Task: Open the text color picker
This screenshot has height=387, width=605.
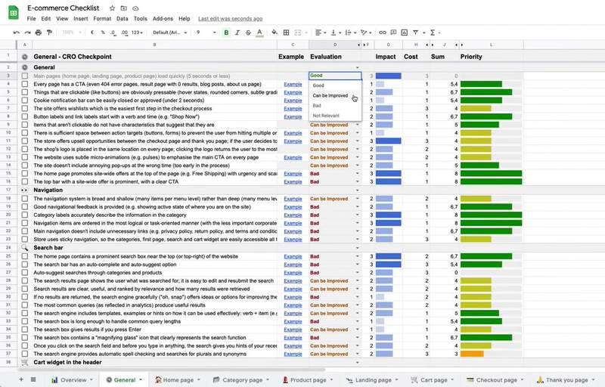Action: (x=259, y=33)
